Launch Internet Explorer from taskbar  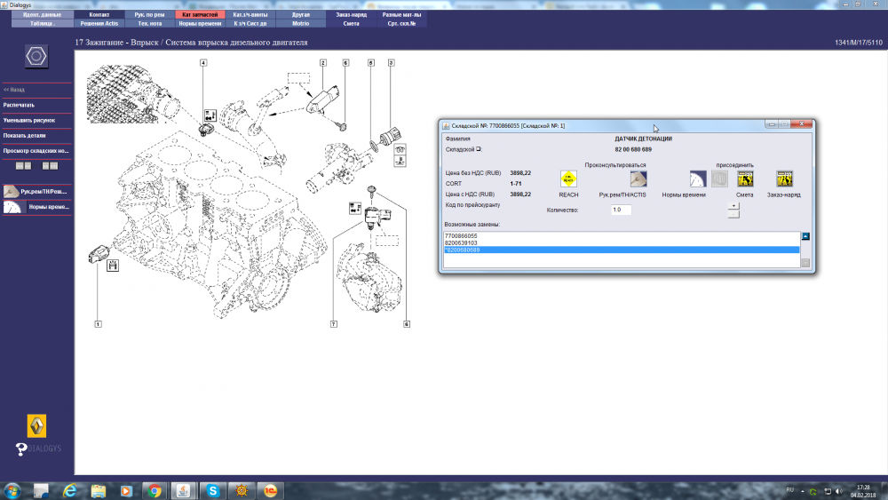point(69,491)
